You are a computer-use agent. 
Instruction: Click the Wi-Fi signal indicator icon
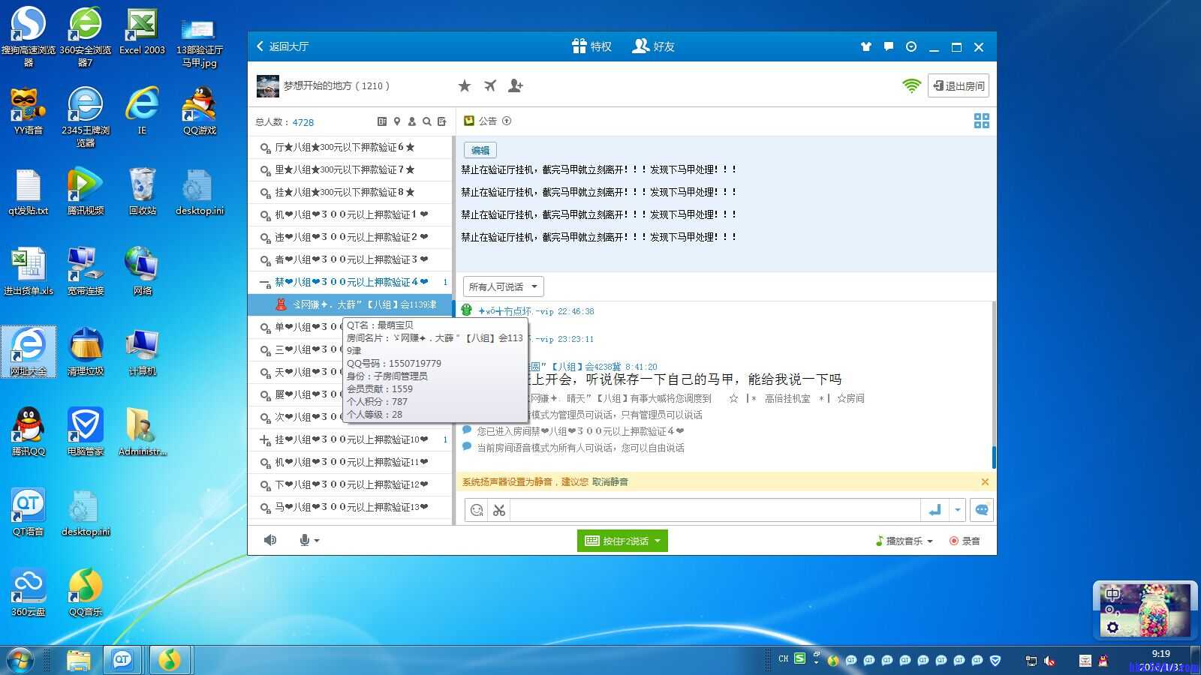coord(911,85)
